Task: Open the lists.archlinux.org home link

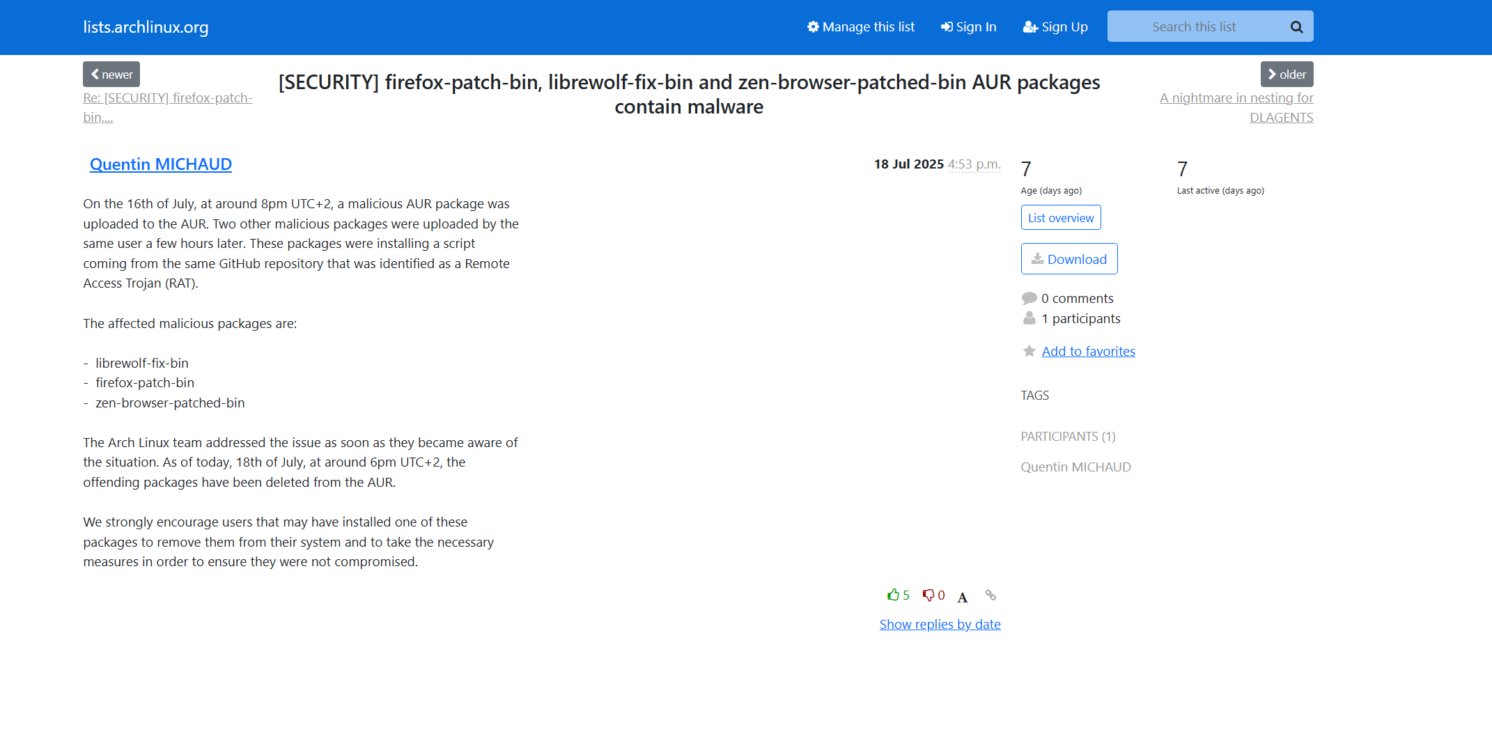Action: [x=146, y=27]
